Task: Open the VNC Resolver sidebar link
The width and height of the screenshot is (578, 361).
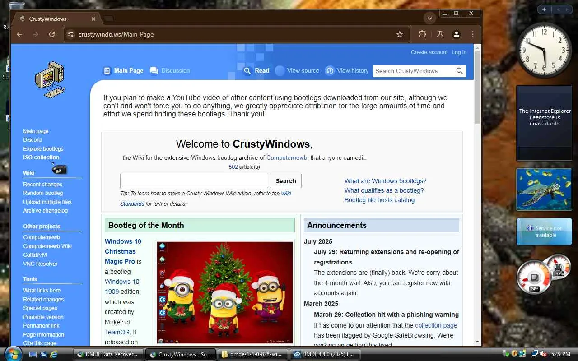Action: (x=41, y=264)
